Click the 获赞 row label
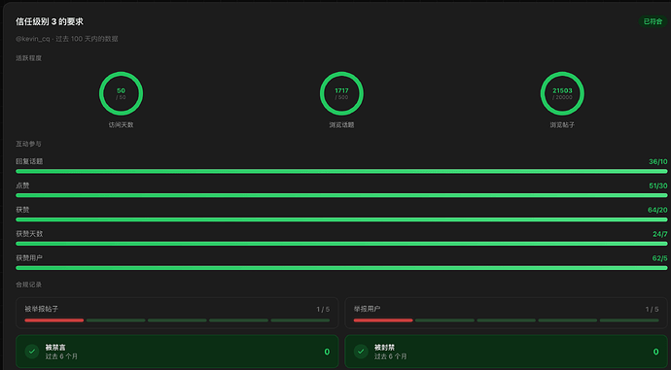The image size is (671, 370). coord(22,210)
